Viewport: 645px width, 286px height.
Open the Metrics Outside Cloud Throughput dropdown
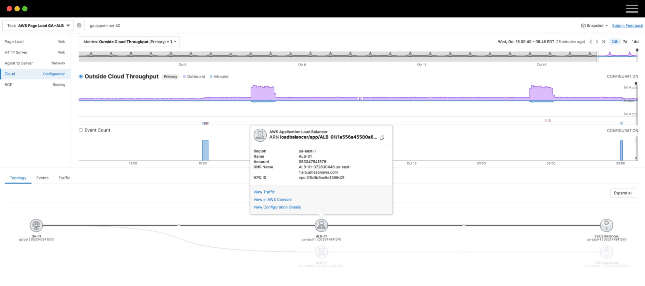(129, 42)
